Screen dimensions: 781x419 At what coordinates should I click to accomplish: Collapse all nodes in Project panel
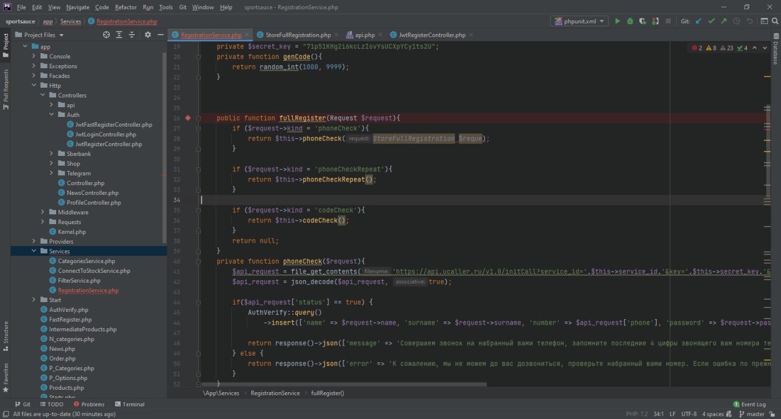point(133,35)
